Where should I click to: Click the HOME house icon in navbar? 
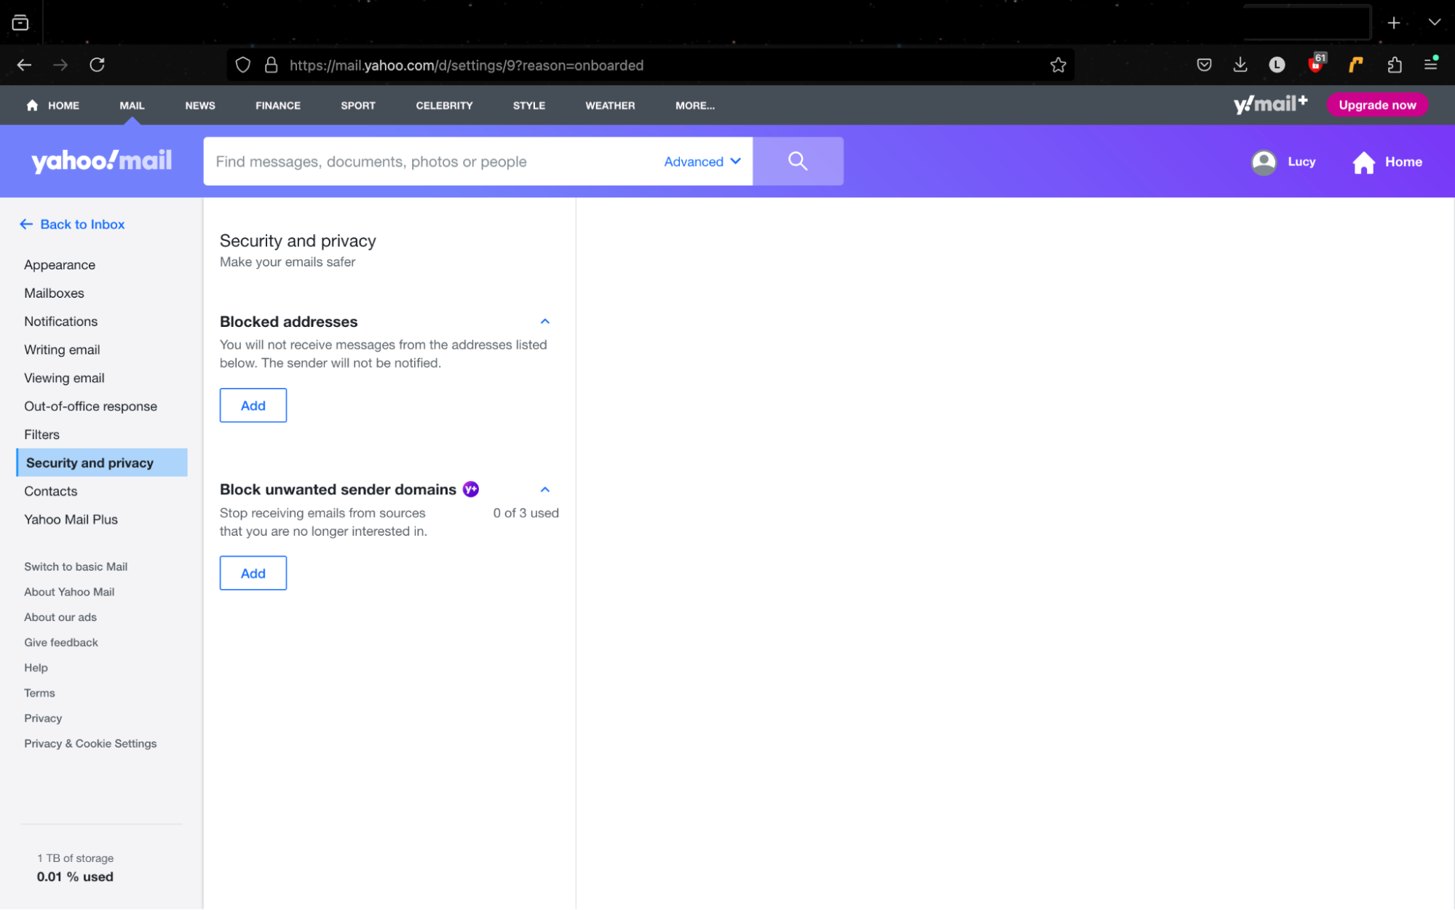[x=32, y=106]
